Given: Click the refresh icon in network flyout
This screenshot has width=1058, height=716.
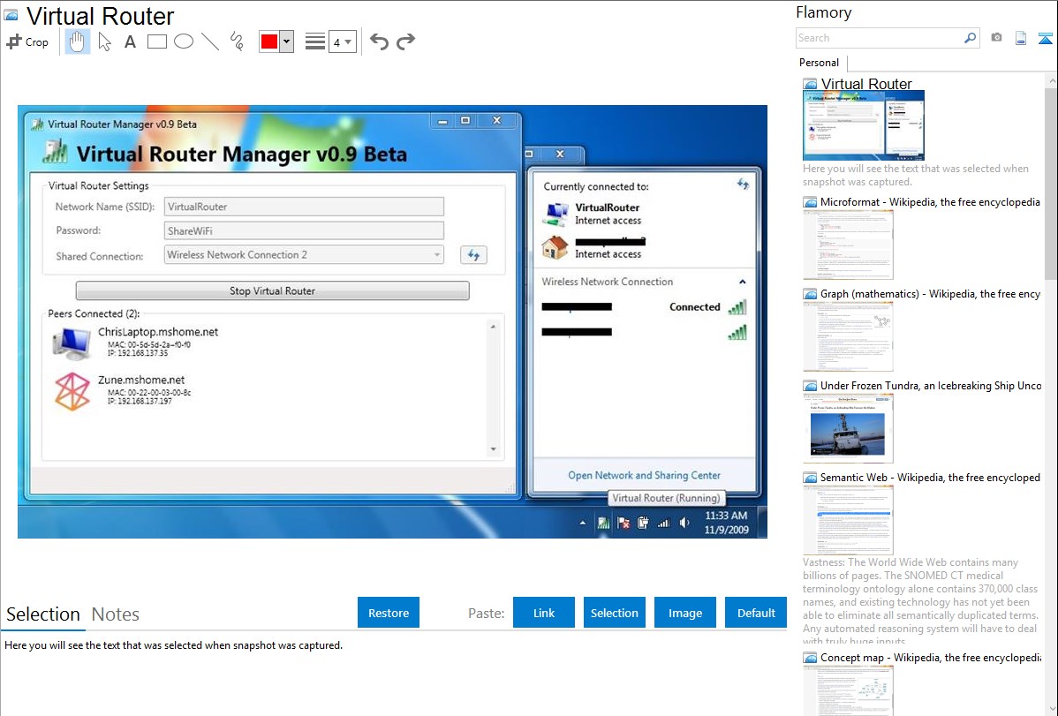Looking at the screenshot, I should 743,185.
